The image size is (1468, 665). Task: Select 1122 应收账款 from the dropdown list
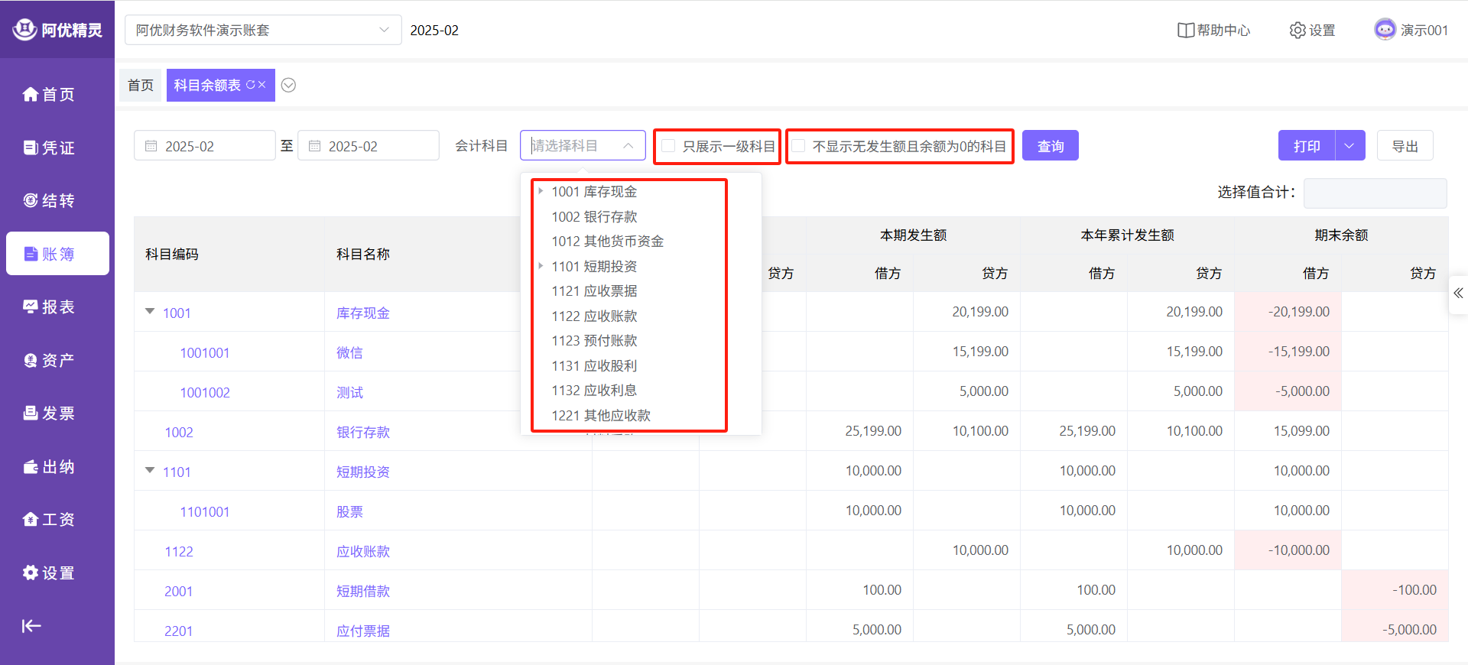tap(594, 316)
